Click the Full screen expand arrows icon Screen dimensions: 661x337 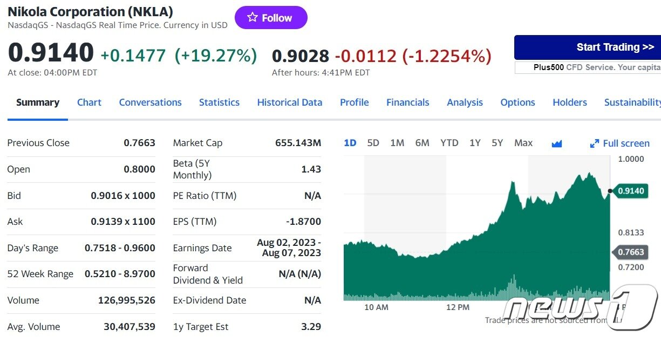pos(594,143)
